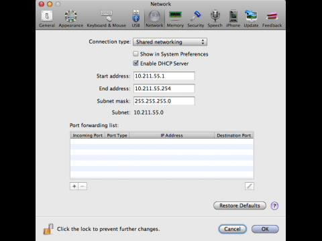Click the subnet value 10.211.55.0
The height and width of the screenshot is (241, 322).
click(148, 112)
